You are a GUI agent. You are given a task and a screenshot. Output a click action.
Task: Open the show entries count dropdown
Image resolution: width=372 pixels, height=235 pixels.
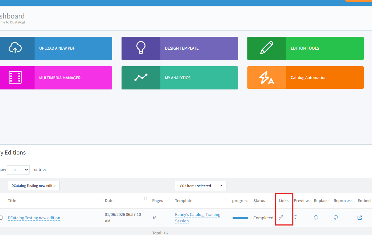[x=18, y=170]
